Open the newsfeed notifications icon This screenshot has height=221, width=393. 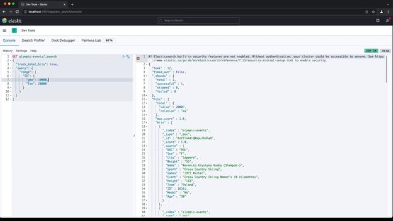click(387, 20)
